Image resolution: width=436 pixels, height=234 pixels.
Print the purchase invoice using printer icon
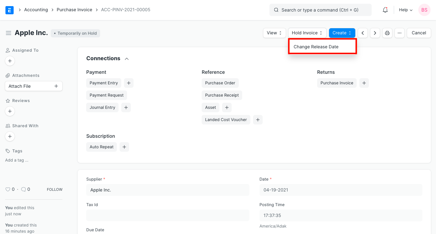(x=387, y=33)
